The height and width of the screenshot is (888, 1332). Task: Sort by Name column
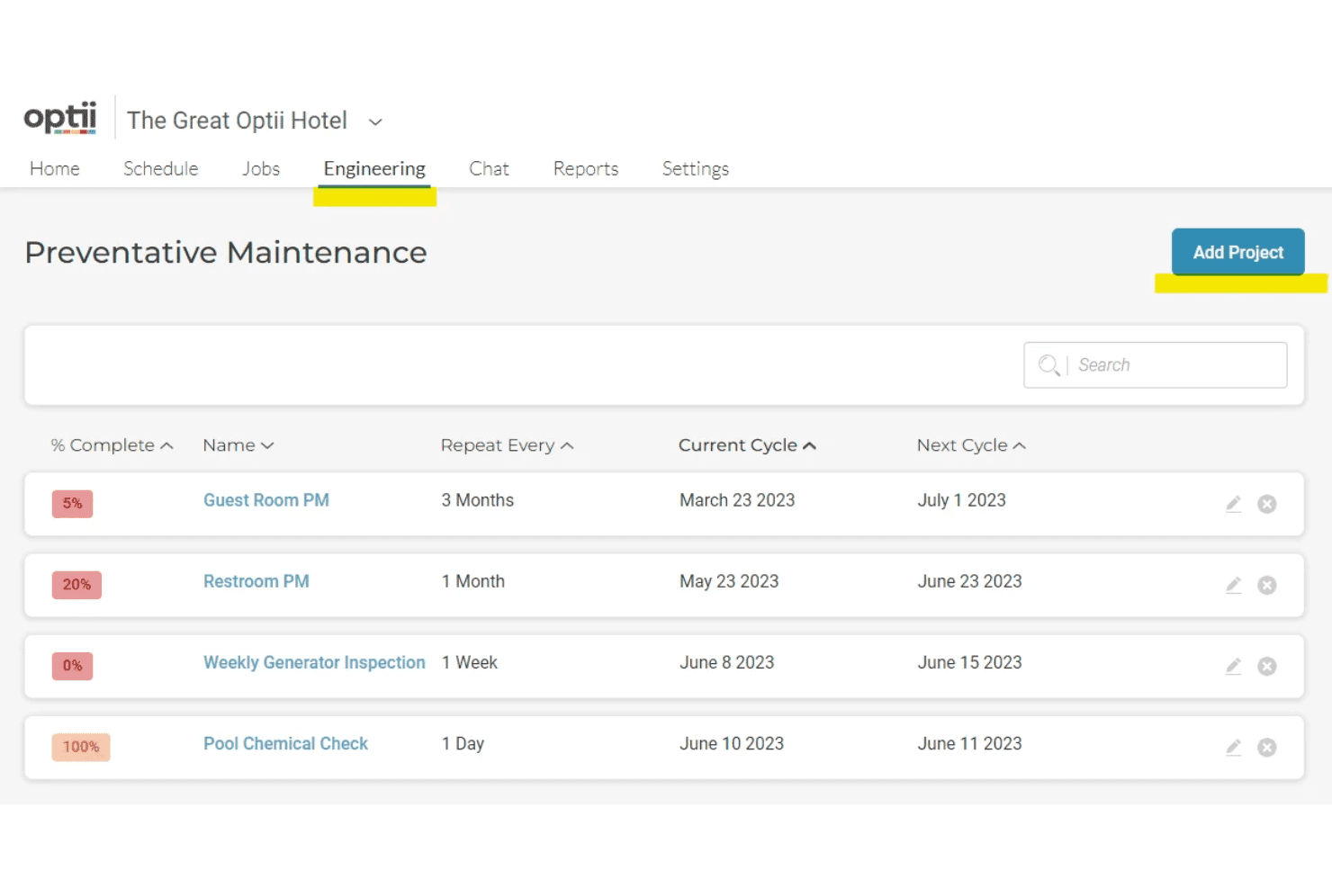pos(238,445)
